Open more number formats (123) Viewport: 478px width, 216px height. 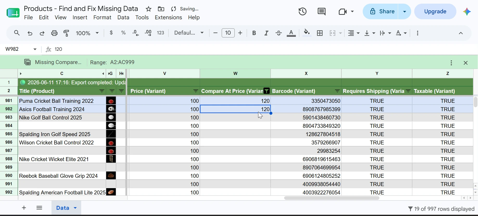click(161, 33)
